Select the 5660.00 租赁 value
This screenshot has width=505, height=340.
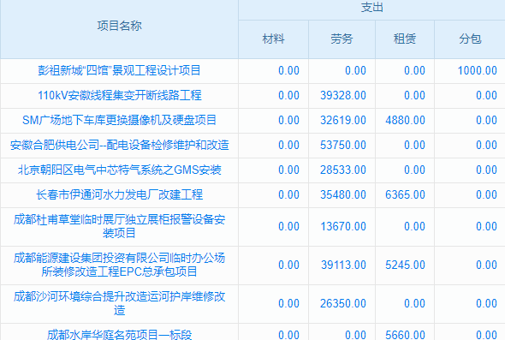pyautogui.click(x=405, y=335)
